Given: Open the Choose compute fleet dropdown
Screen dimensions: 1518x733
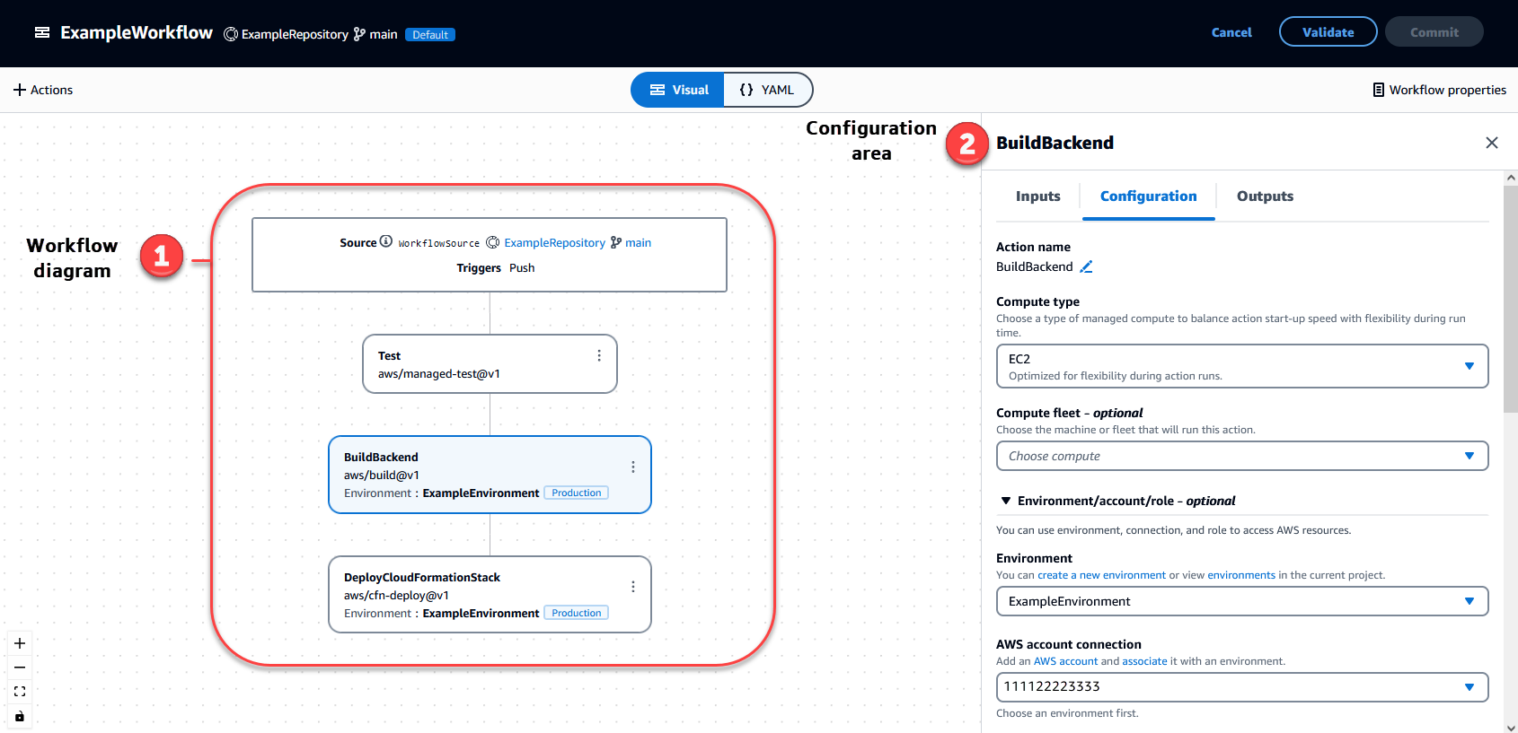Looking at the screenshot, I should coord(1241,456).
